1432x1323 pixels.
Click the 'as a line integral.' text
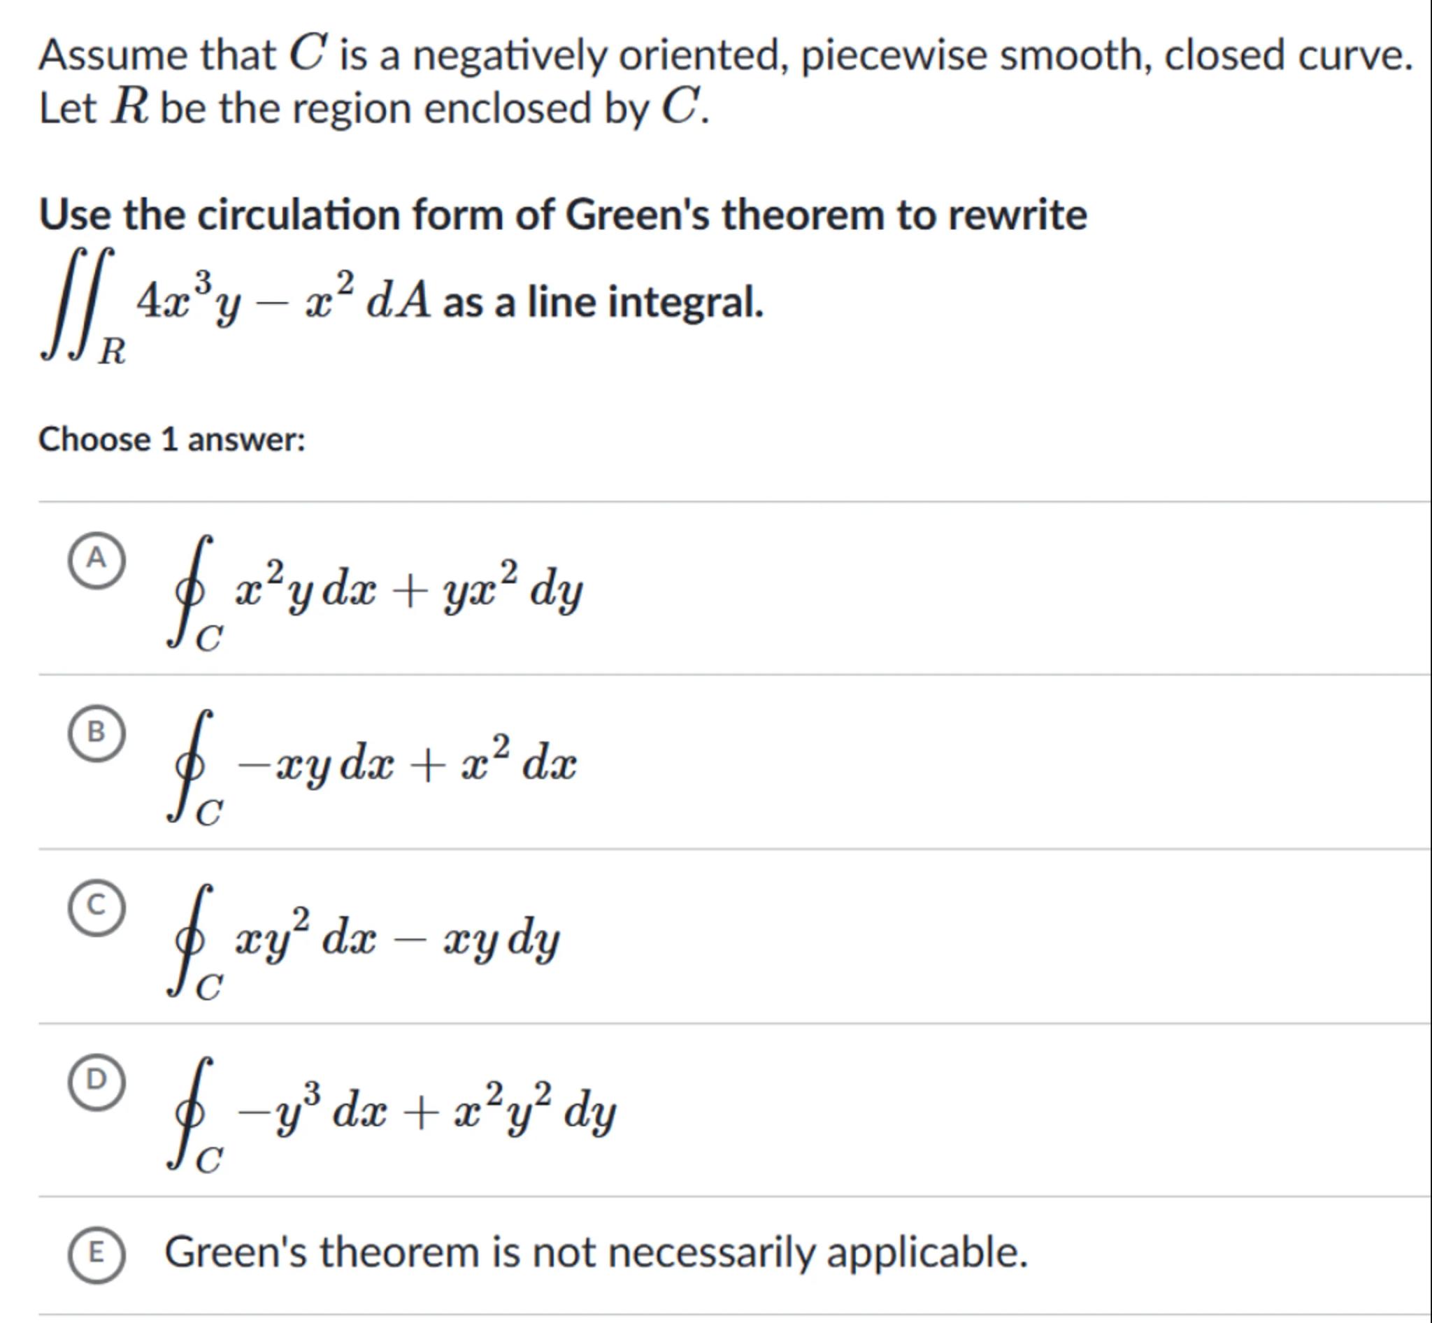[x=603, y=302]
